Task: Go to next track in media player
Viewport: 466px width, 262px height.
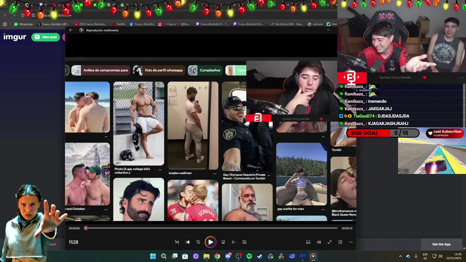Action: tap(233, 242)
